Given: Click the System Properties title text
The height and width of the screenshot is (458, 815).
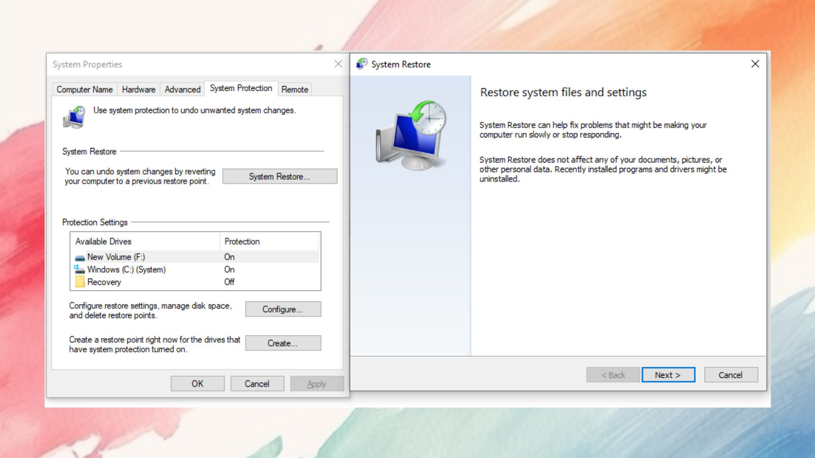Looking at the screenshot, I should click(87, 64).
